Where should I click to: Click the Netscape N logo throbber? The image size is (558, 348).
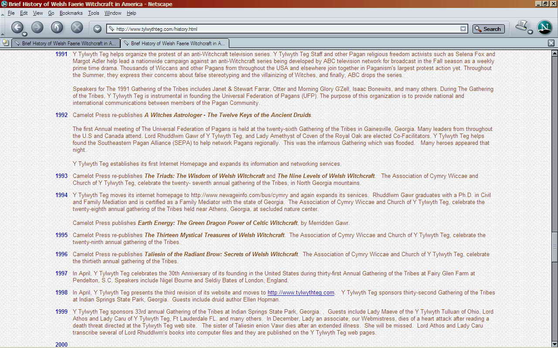544,27
